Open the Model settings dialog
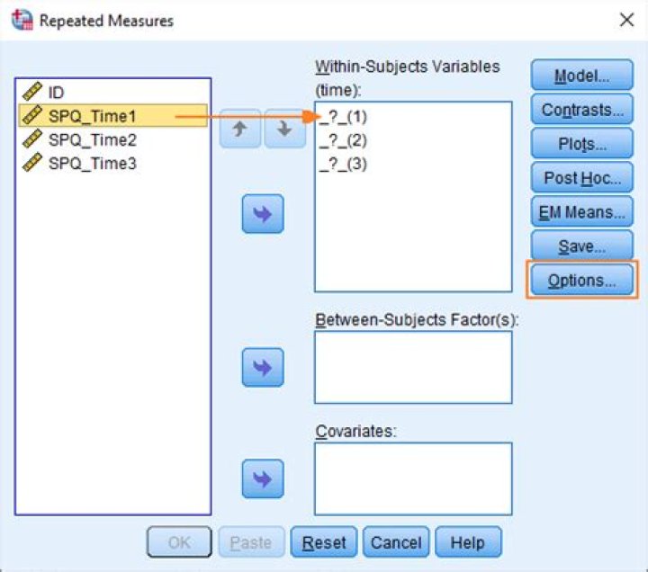Image resolution: width=648 pixels, height=572 pixels. tap(581, 76)
